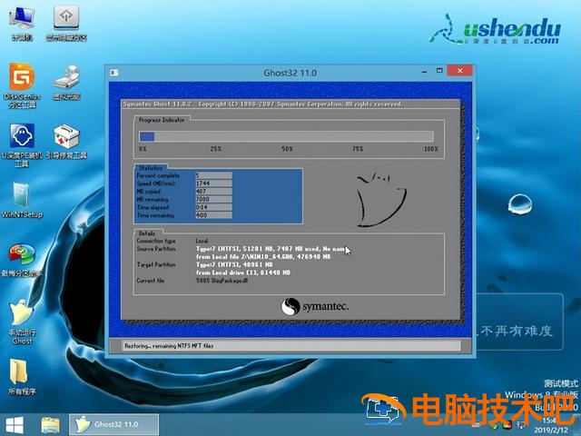Click the Ghost progress indicator bar
This screenshot has height=436, width=581.
286,136
